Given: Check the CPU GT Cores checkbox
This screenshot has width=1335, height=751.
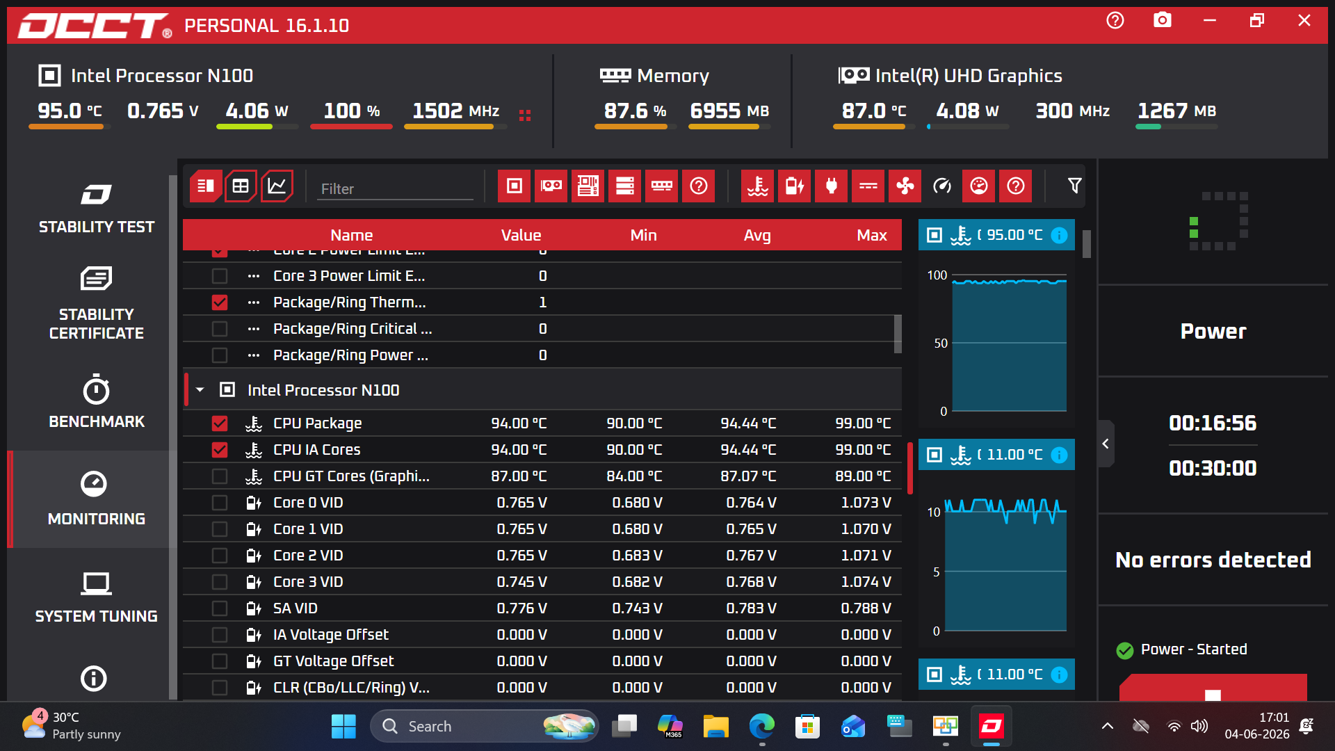Looking at the screenshot, I should point(220,476).
